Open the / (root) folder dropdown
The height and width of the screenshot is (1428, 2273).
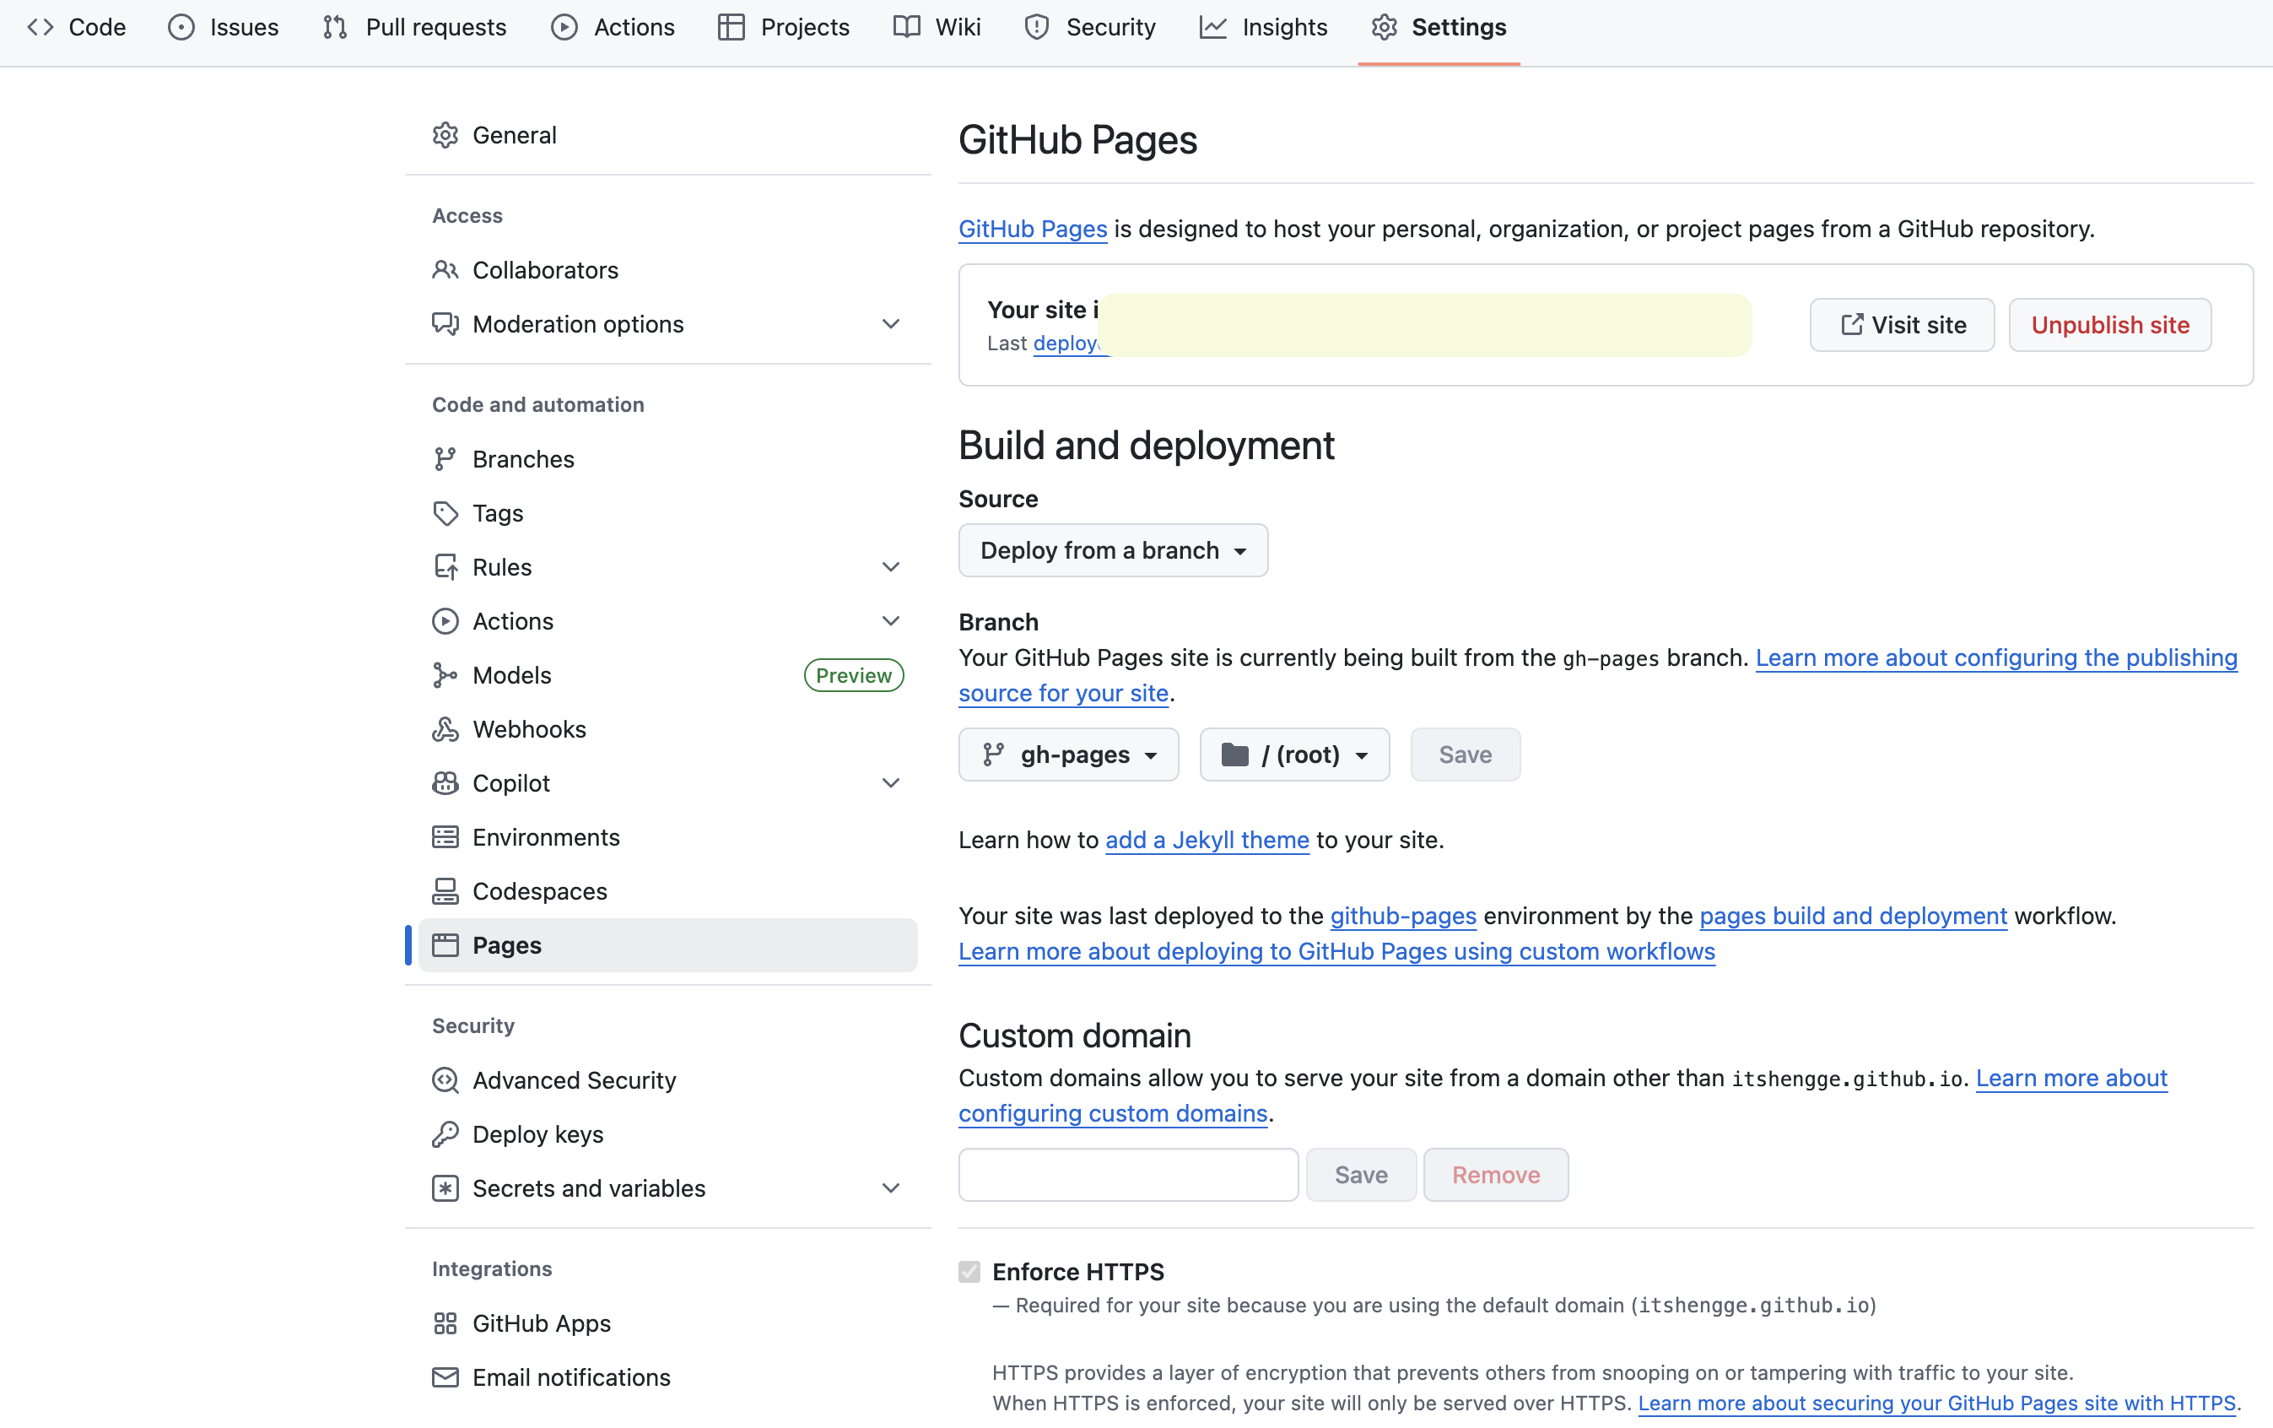pyautogui.click(x=1294, y=755)
